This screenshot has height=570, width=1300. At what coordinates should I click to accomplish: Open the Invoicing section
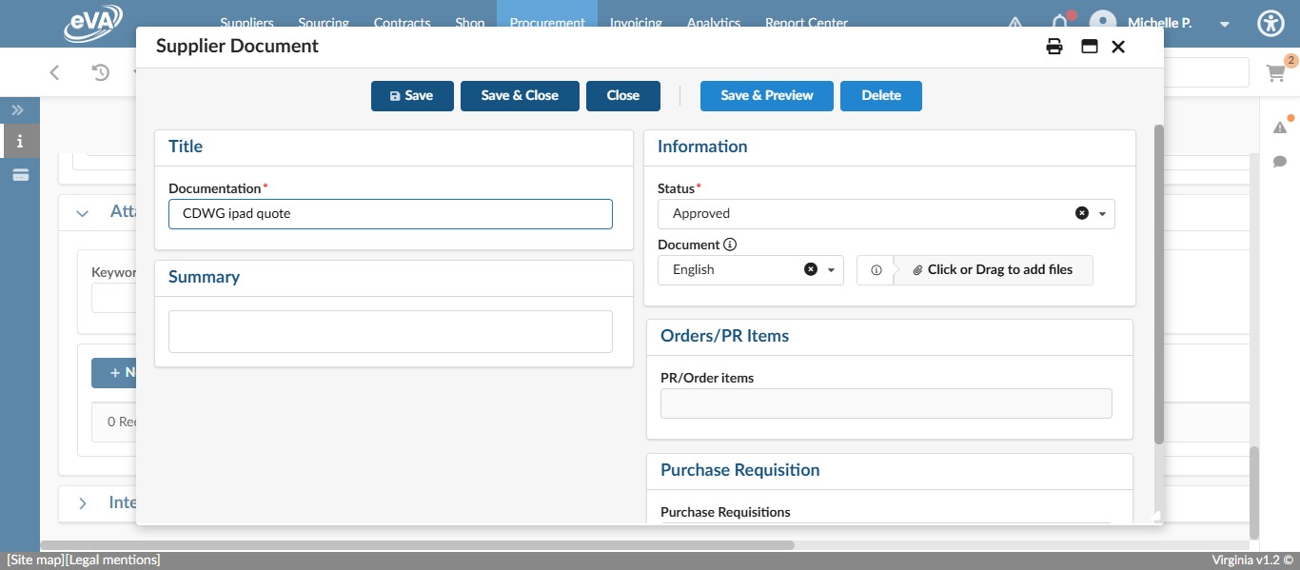click(636, 21)
